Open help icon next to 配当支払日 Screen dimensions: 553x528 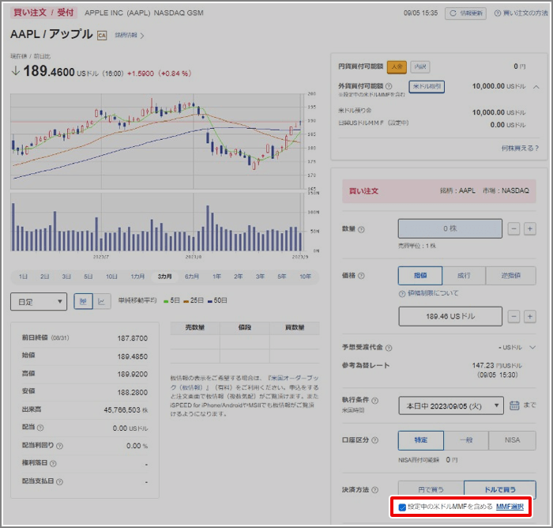click(59, 482)
